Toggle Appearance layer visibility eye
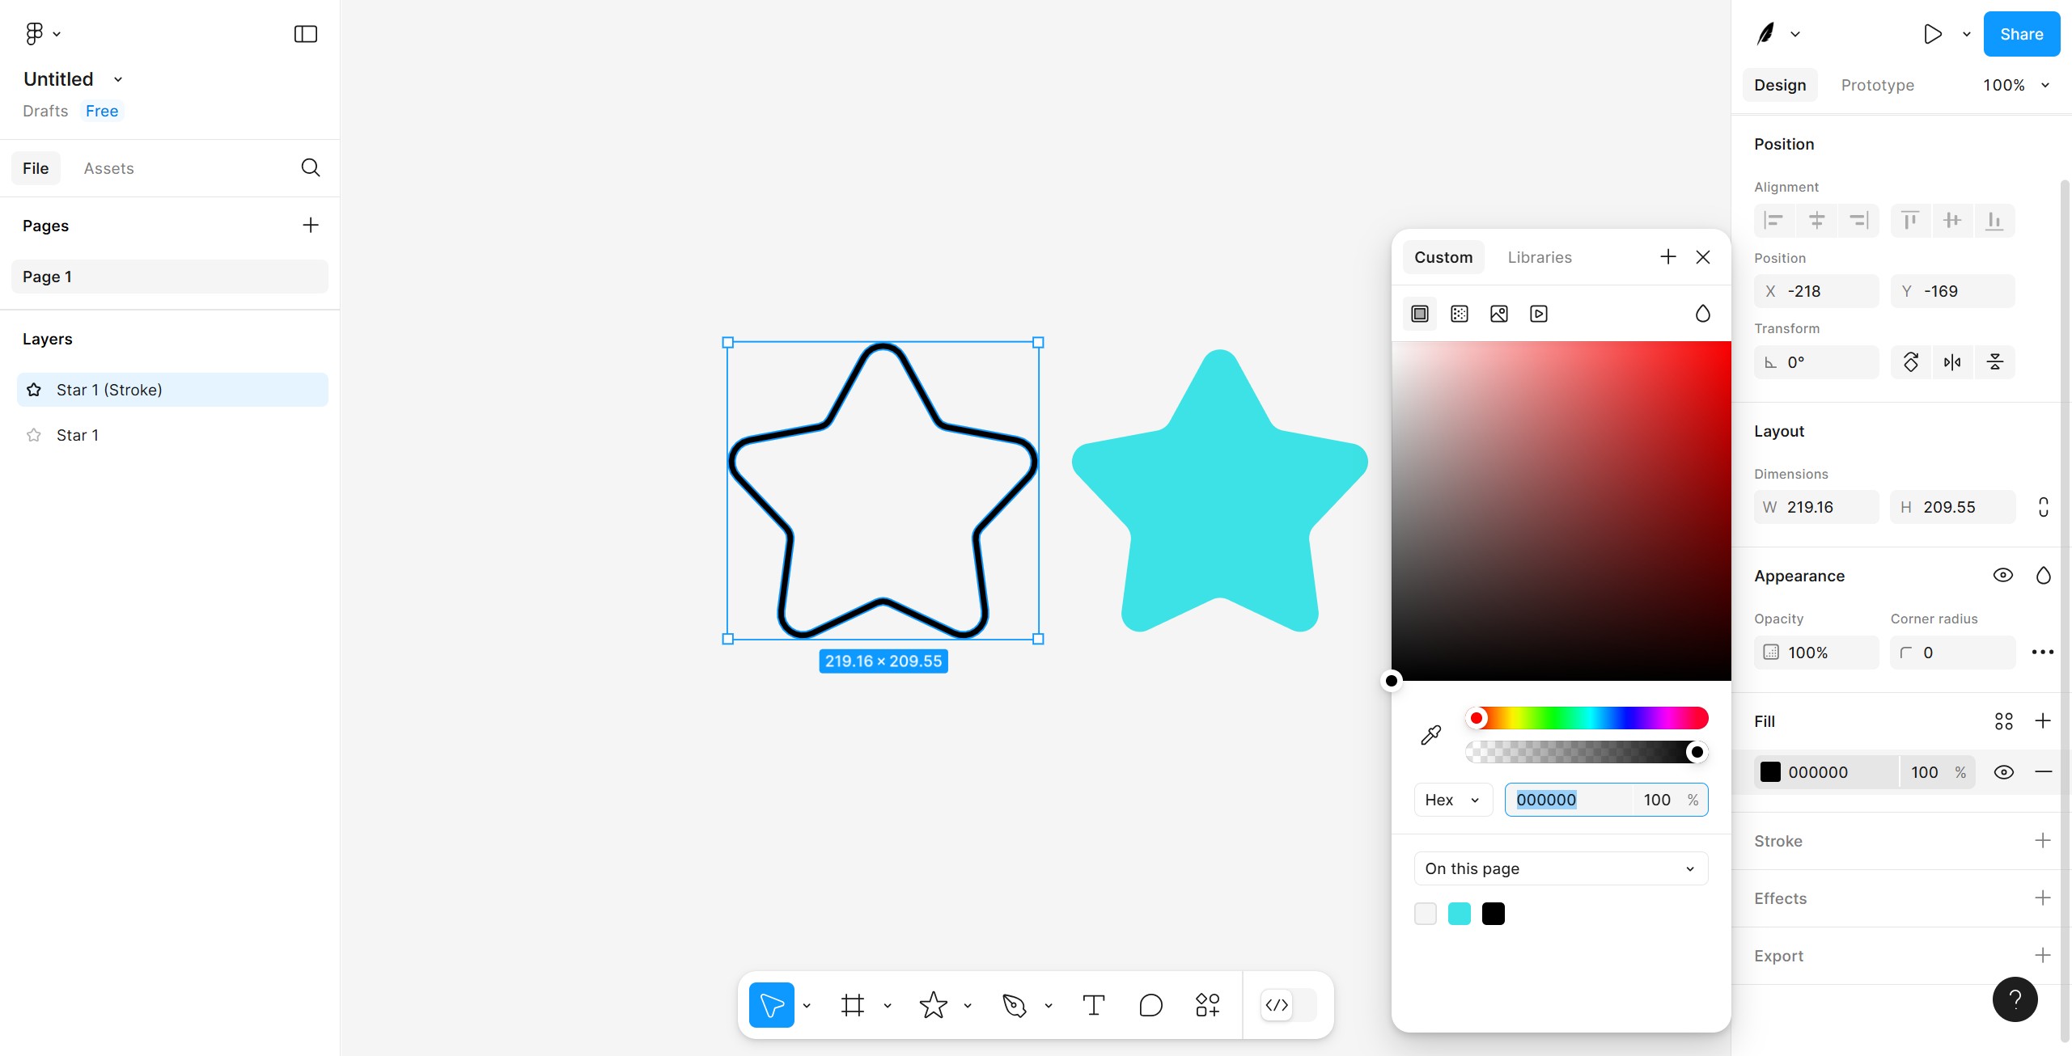Viewport: 2072px width, 1056px height. [x=2002, y=576]
